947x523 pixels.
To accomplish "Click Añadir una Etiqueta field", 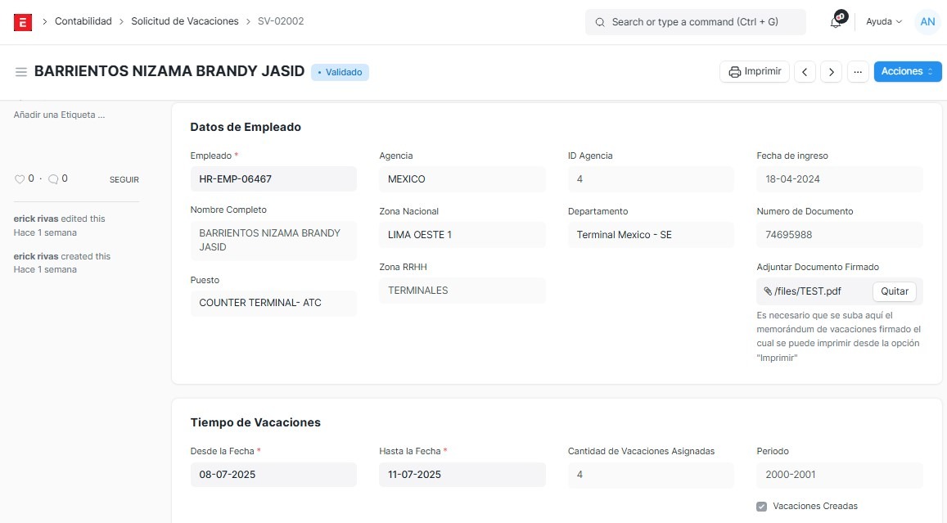I will click(x=60, y=115).
